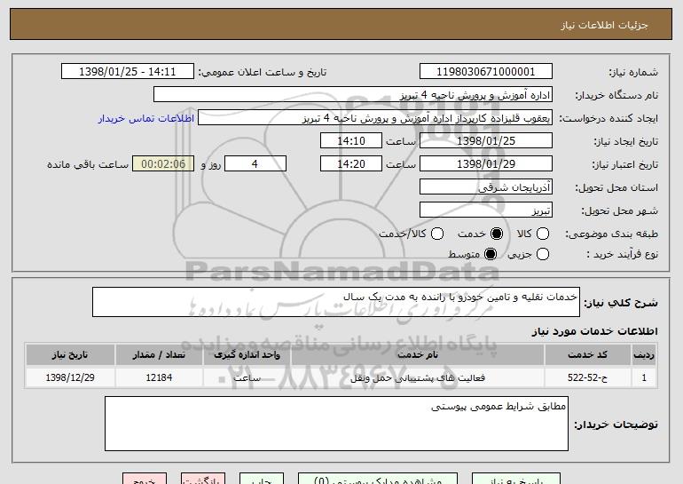The height and width of the screenshot is (484, 683).
Task: Click the creation time field 14:10
Action: click(351, 141)
